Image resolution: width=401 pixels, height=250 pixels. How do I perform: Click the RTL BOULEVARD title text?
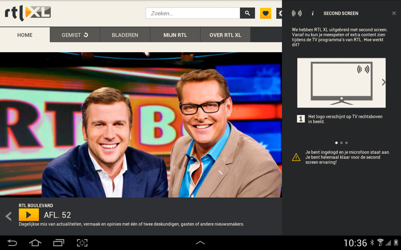coord(36,206)
